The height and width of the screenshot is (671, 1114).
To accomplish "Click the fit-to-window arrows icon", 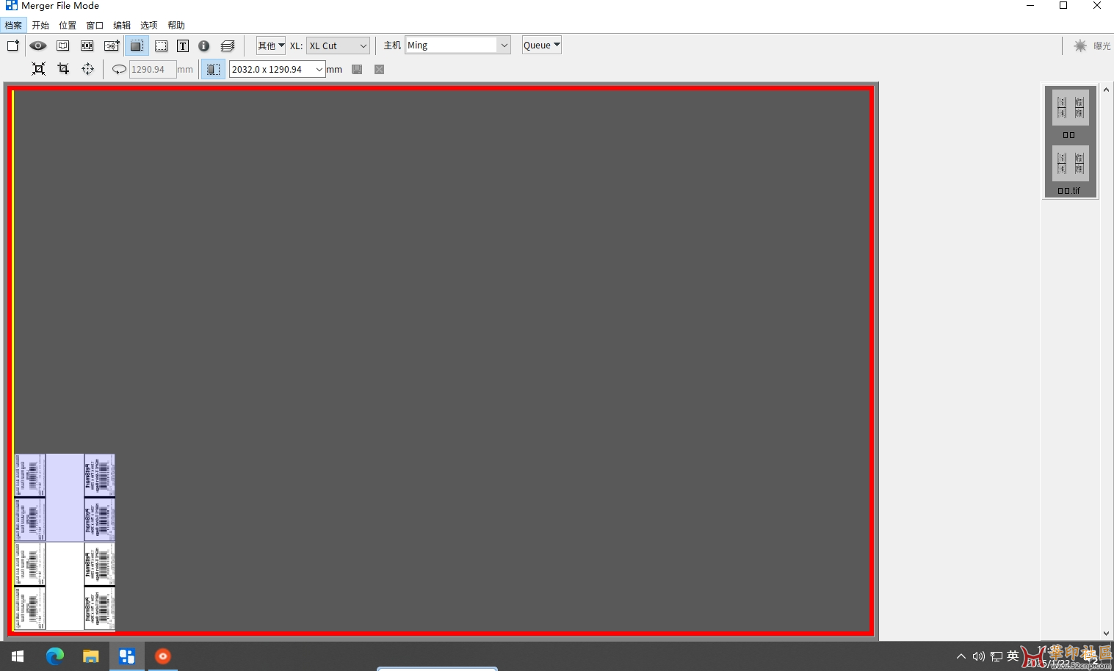I will click(x=38, y=69).
